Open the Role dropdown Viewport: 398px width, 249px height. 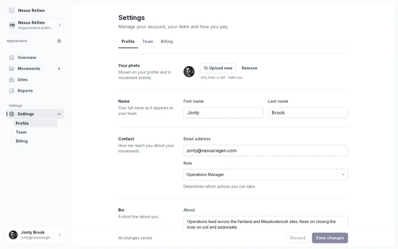point(266,175)
